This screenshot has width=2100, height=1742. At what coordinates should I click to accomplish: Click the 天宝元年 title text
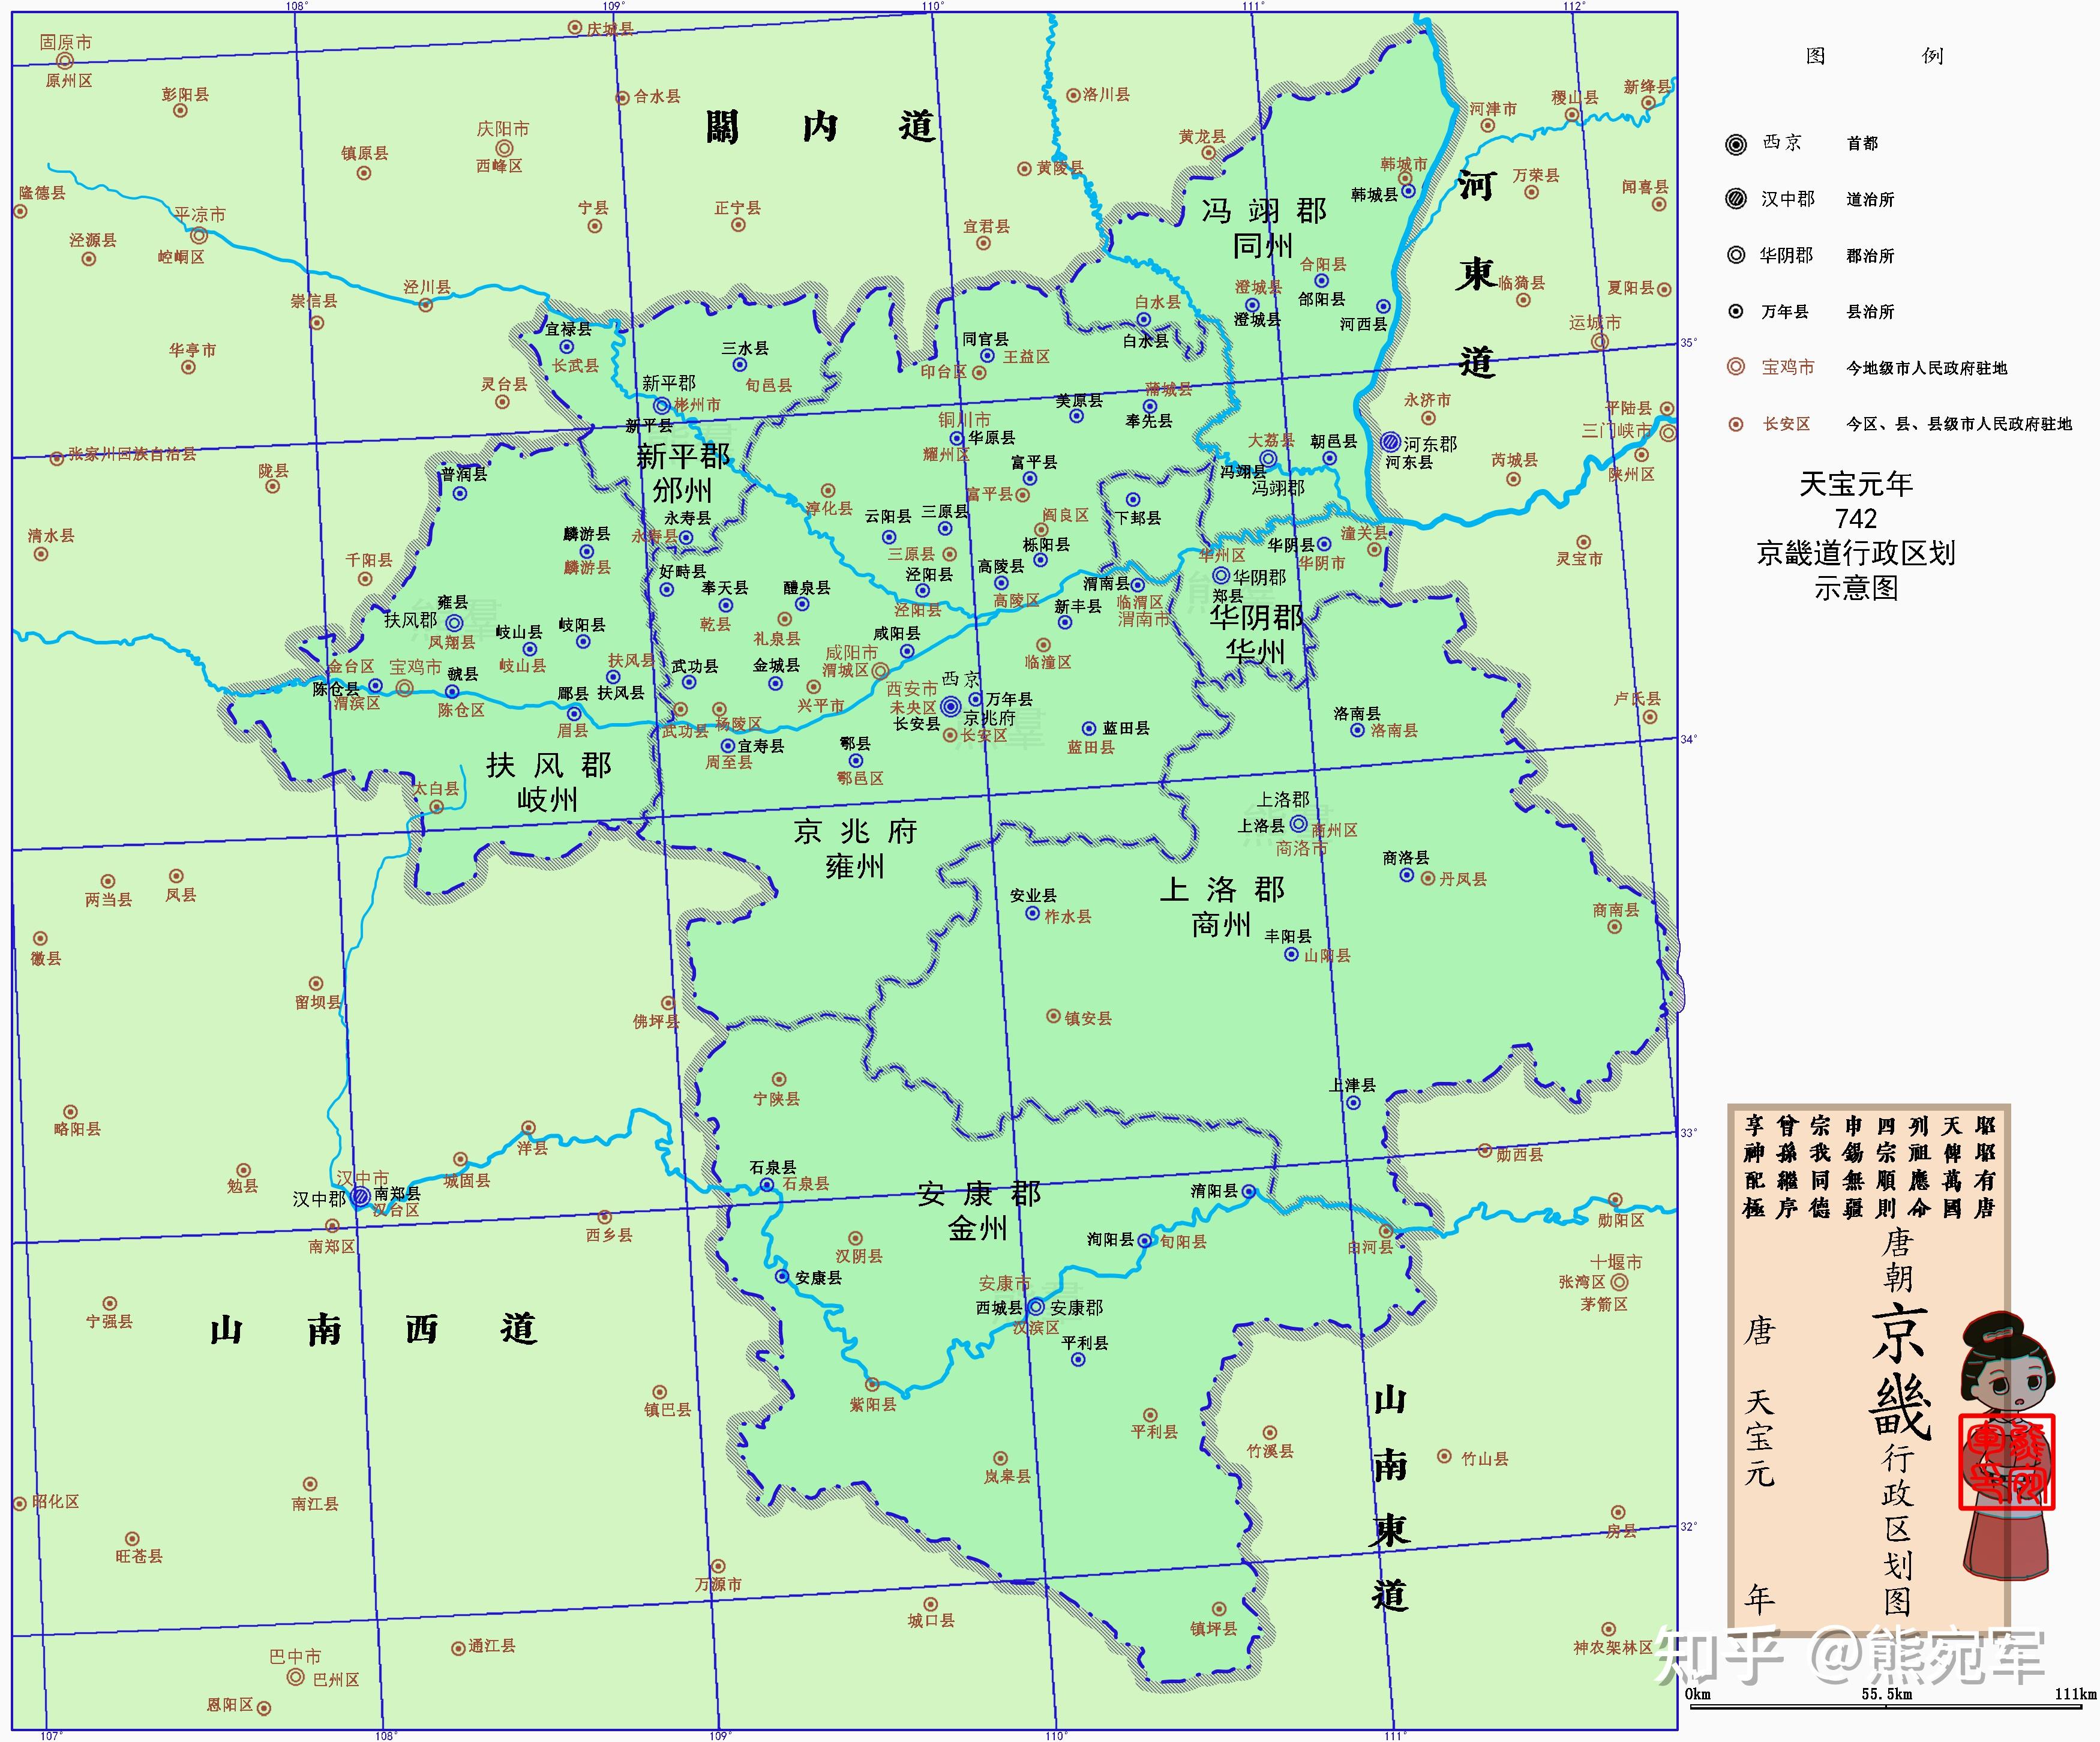(1855, 485)
